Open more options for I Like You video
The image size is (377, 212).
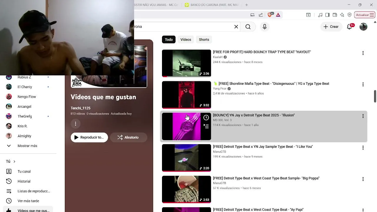tap(363, 148)
